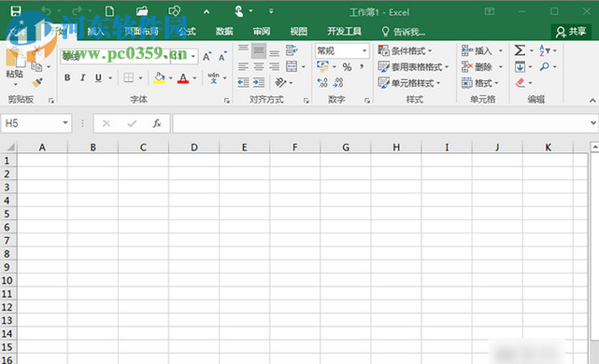The image size is (599, 364).
Task: Toggle middle vertical alignment
Action: click(259, 50)
